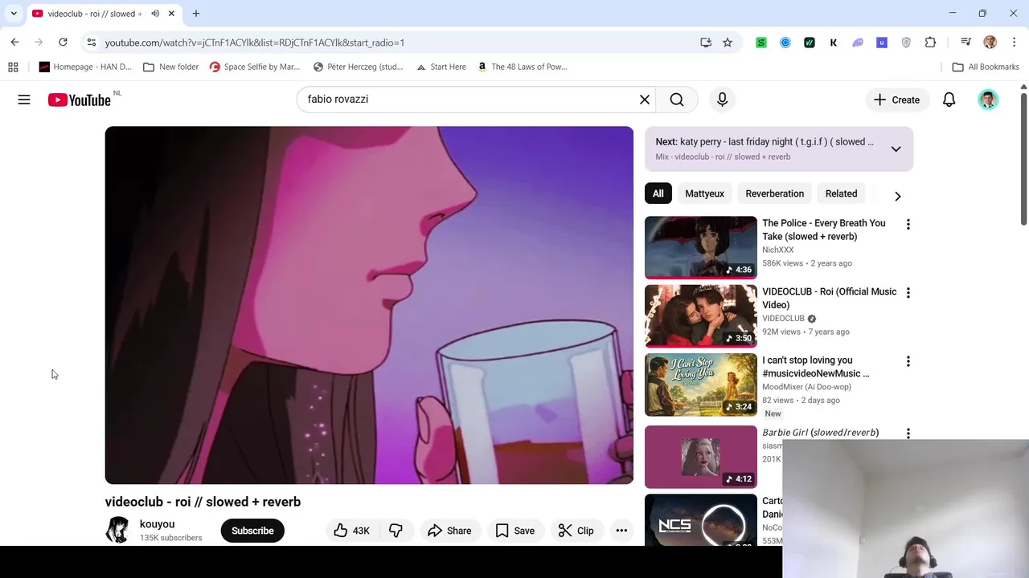Open options for VIDEOCLUB Roi official video
1029x578 pixels.
coord(908,293)
